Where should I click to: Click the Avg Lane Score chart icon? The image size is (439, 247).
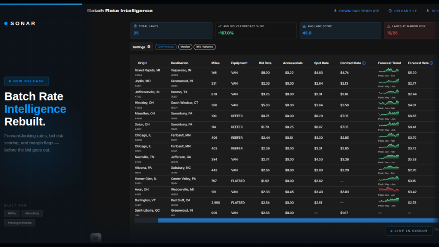304,26
